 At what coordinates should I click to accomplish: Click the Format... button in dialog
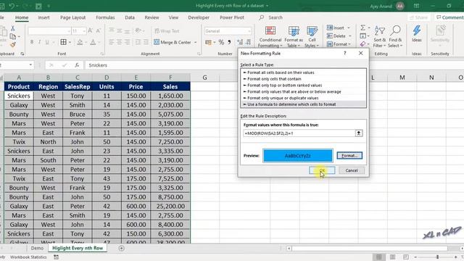[x=349, y=156]
